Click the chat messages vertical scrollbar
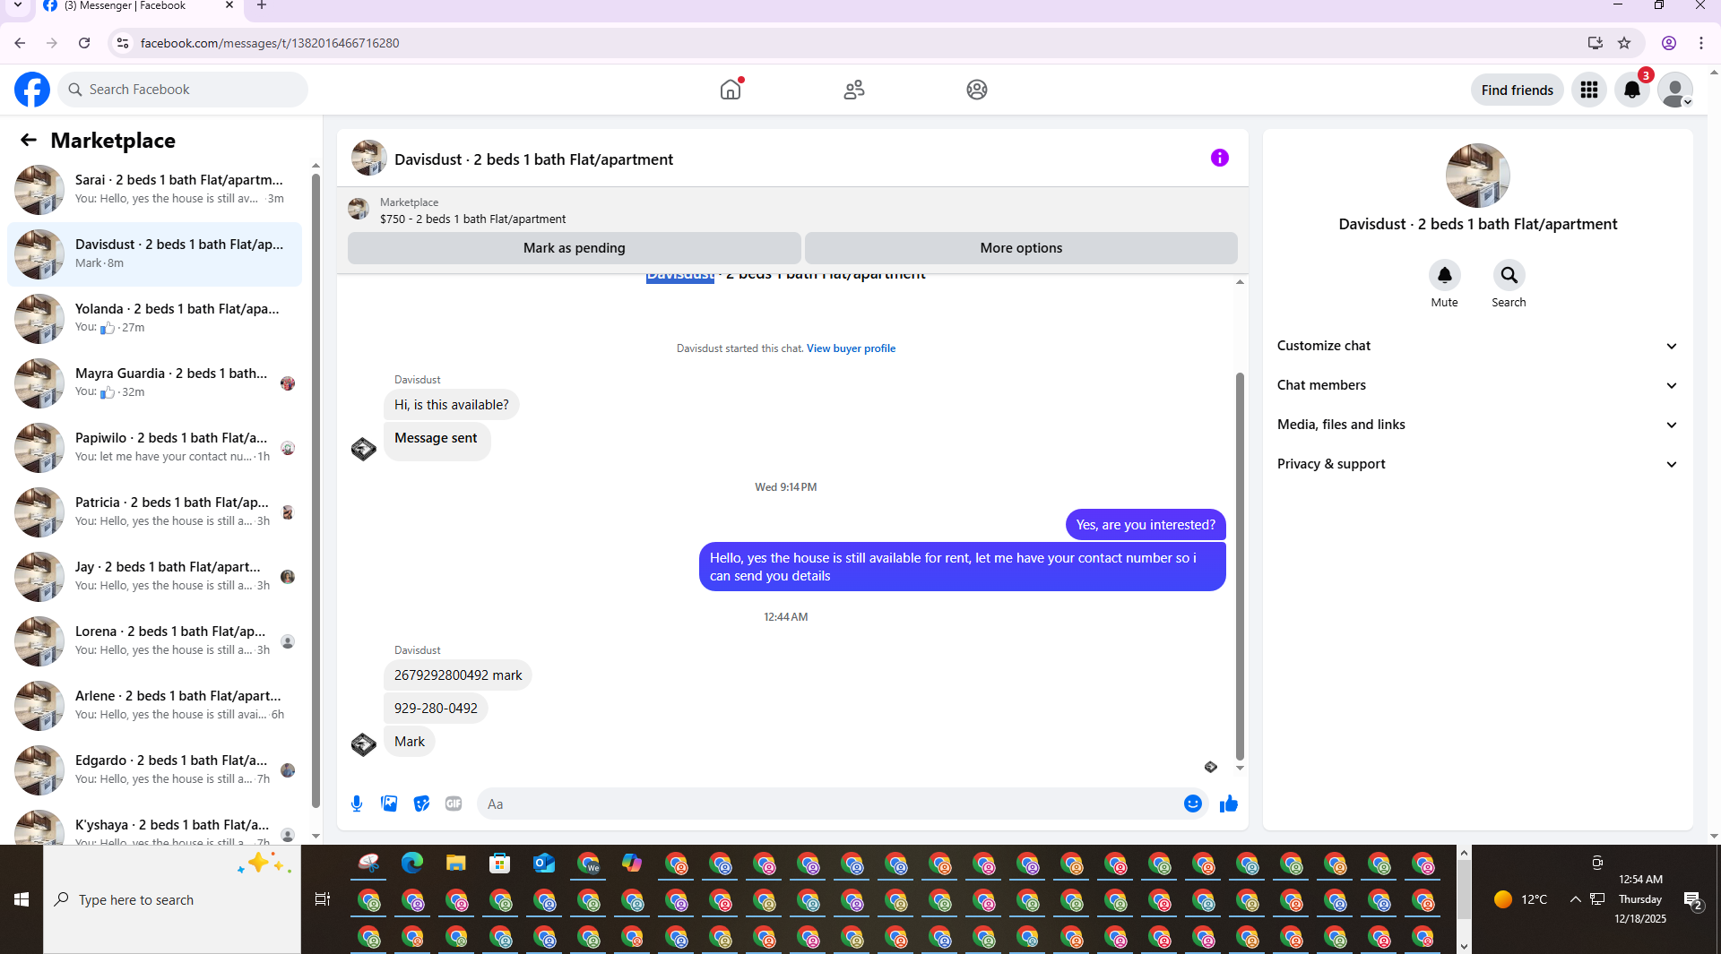The width and height of the screenshot is (1721, 954). click(1240, 564)
